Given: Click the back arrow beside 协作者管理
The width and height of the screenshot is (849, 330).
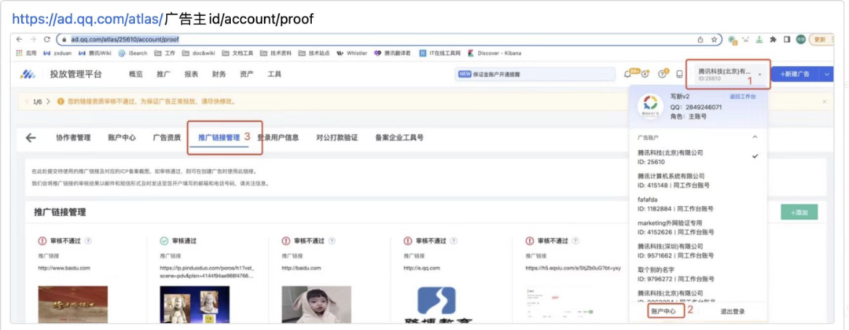Looking at the screenshot, I should (31, 137).
